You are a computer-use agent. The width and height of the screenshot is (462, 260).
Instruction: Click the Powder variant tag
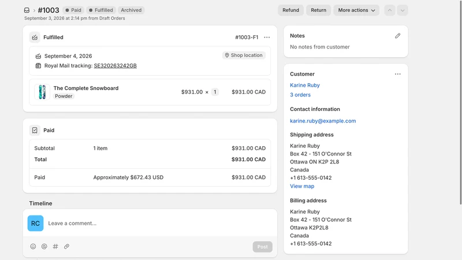(64, 96)
